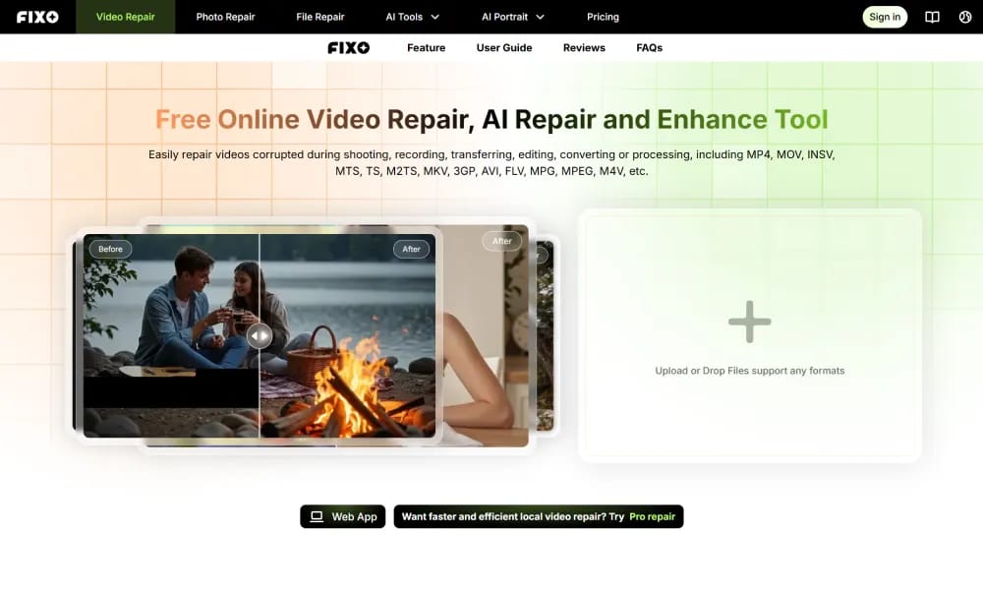Screen dimensions: 983x590
Task: Click the supported formats description paragraph
Action: [491, 162]
